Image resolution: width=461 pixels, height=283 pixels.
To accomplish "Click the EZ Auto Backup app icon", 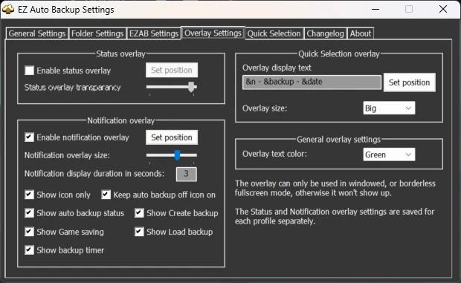I will click(x=8, y=10).
